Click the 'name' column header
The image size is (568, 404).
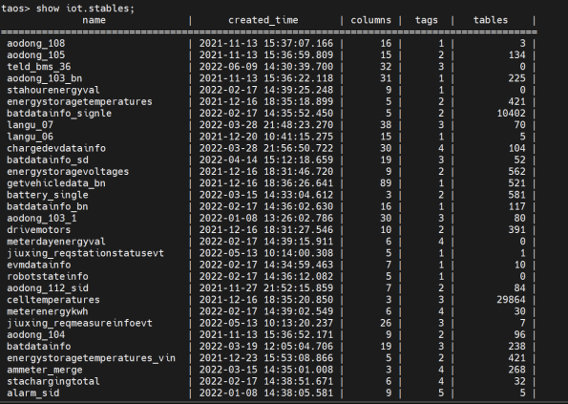94,20
